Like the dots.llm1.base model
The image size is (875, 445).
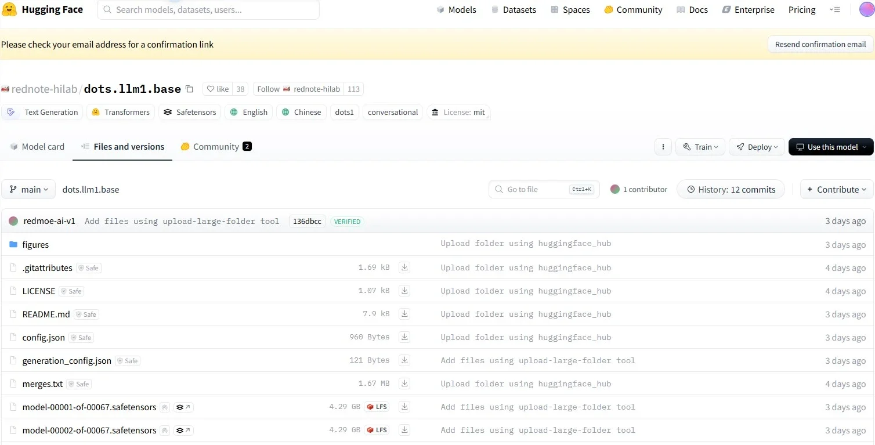click(x=218, y=89)
